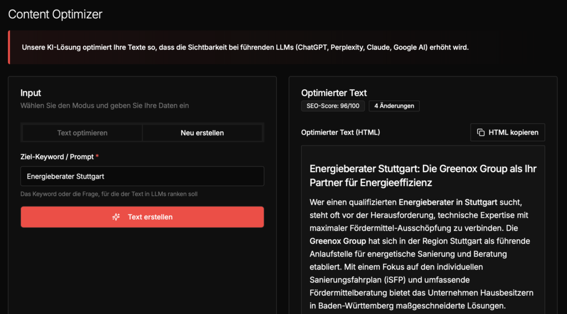
Task: Click the Energieberater Stuttgart article headline
Action: (x=423, y=176)
